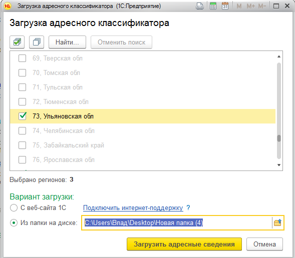The width and height of the screenshot is (295, 258).
Task: Select the 70, Томская обл row text
Action: (56, 72)
